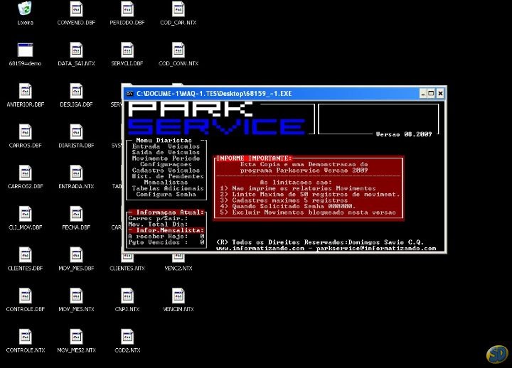Image resolution: width=512 pixels, height=368 pixels.
Task: Click 'A receber Hoje:' line
Action: pyautogui.click(x=166, y=236)
